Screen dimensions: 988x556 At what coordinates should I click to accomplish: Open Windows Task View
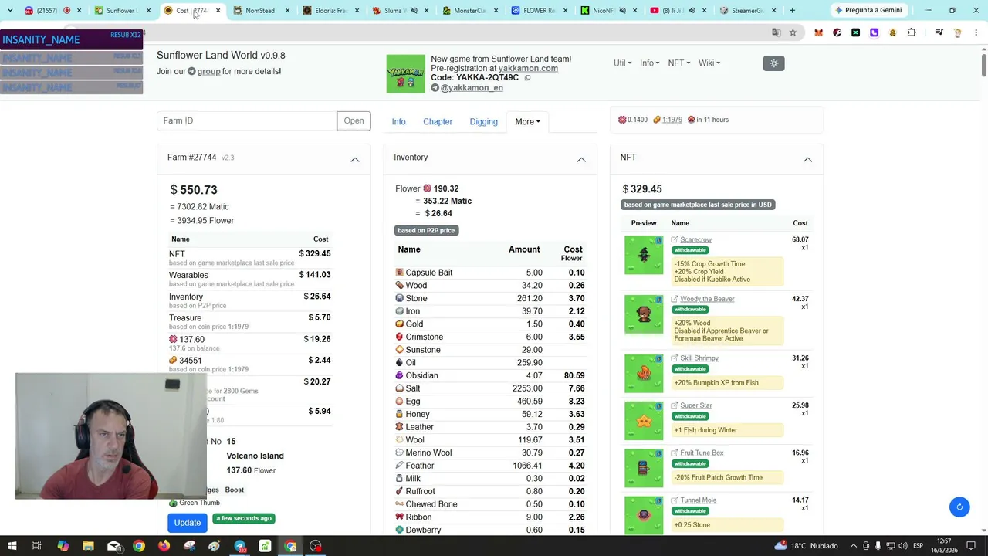click(36, 546)
